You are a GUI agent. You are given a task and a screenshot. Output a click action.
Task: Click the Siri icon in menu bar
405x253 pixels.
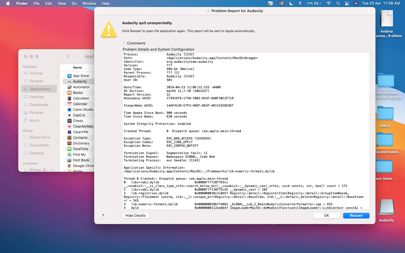coord(356,3)
